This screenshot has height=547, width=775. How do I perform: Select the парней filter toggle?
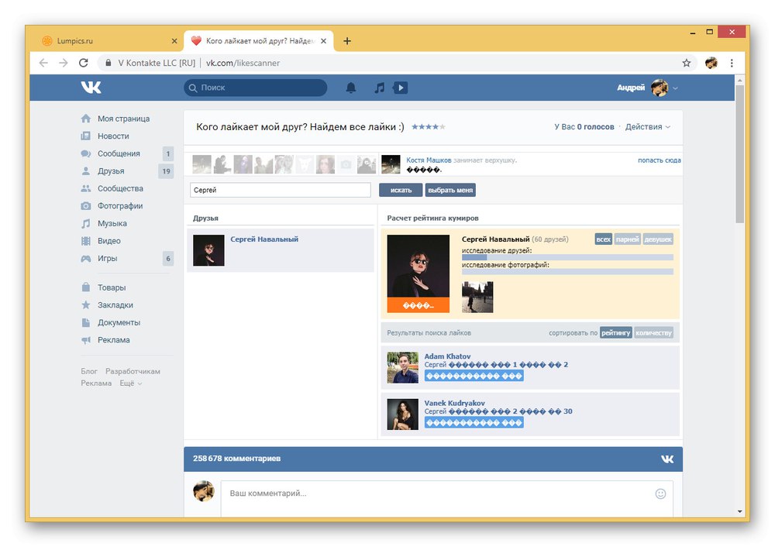pos(627,239)
